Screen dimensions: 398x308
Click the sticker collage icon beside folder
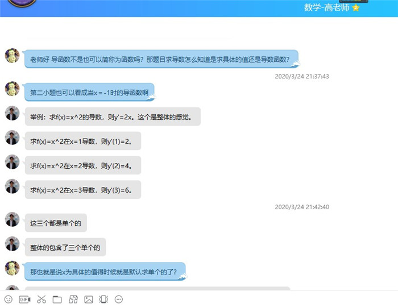73,299
